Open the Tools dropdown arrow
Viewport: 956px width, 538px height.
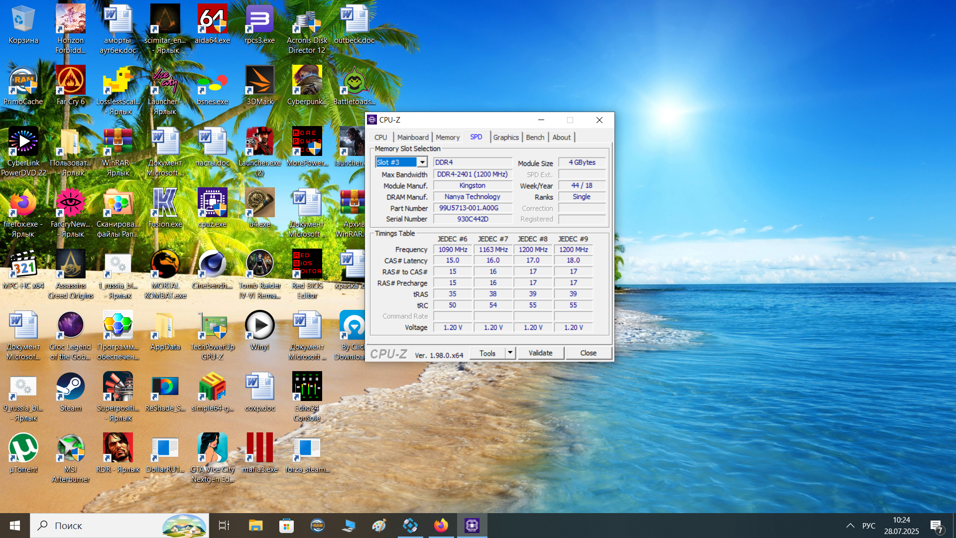click(510, 353)
